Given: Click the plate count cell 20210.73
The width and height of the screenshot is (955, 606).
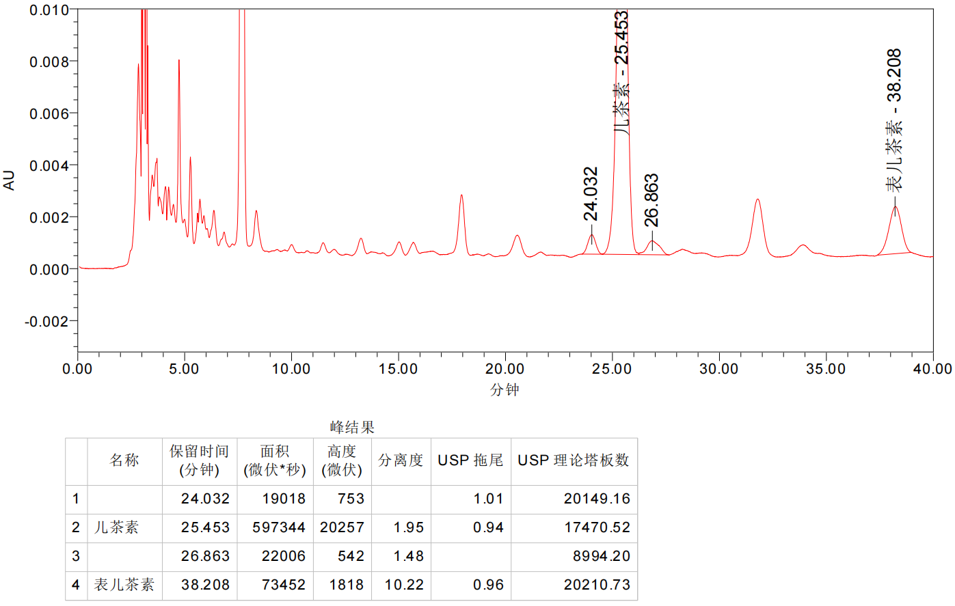Looking at the screenshot, I should click(x=597, y=586).
